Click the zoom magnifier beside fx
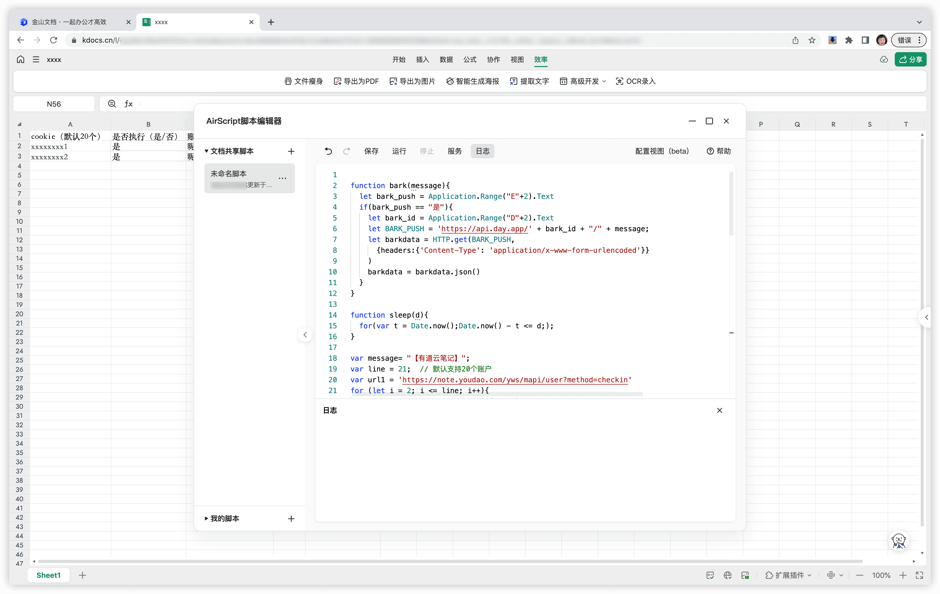Screen dimensions: 940x594 pos(112,104)
